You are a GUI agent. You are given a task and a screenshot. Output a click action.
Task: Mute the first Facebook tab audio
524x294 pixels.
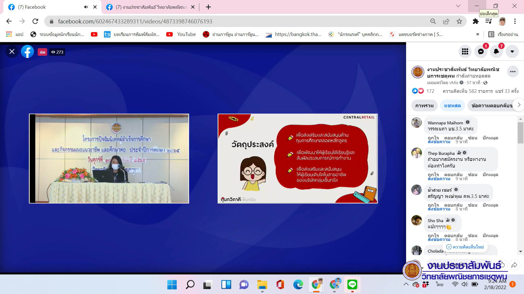coord(86,7)
